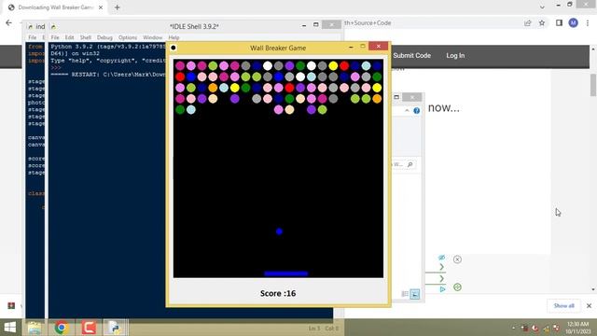Viewport: 597px width, 336px height.
Task: Click the Chrome address bar URL text
Action: tap(368, 22)
